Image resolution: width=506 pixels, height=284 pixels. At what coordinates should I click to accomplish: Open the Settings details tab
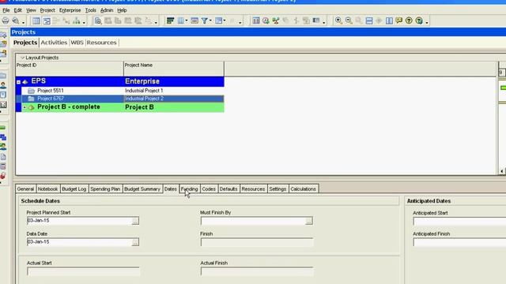click(x=278, y=189)
